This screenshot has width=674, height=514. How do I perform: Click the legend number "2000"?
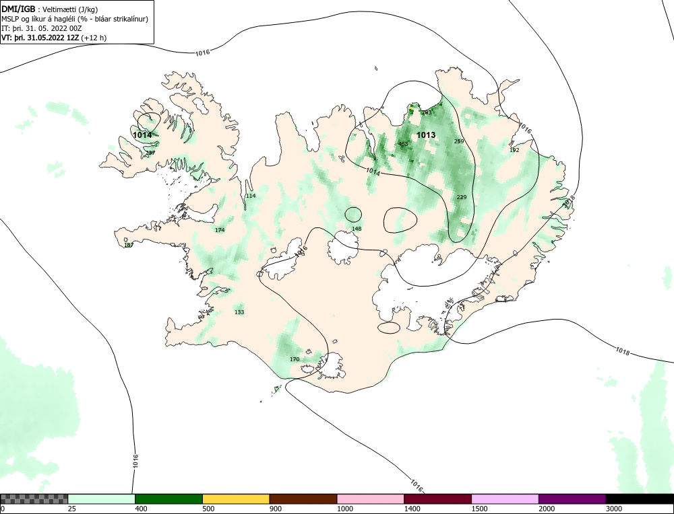pos(547,509)
